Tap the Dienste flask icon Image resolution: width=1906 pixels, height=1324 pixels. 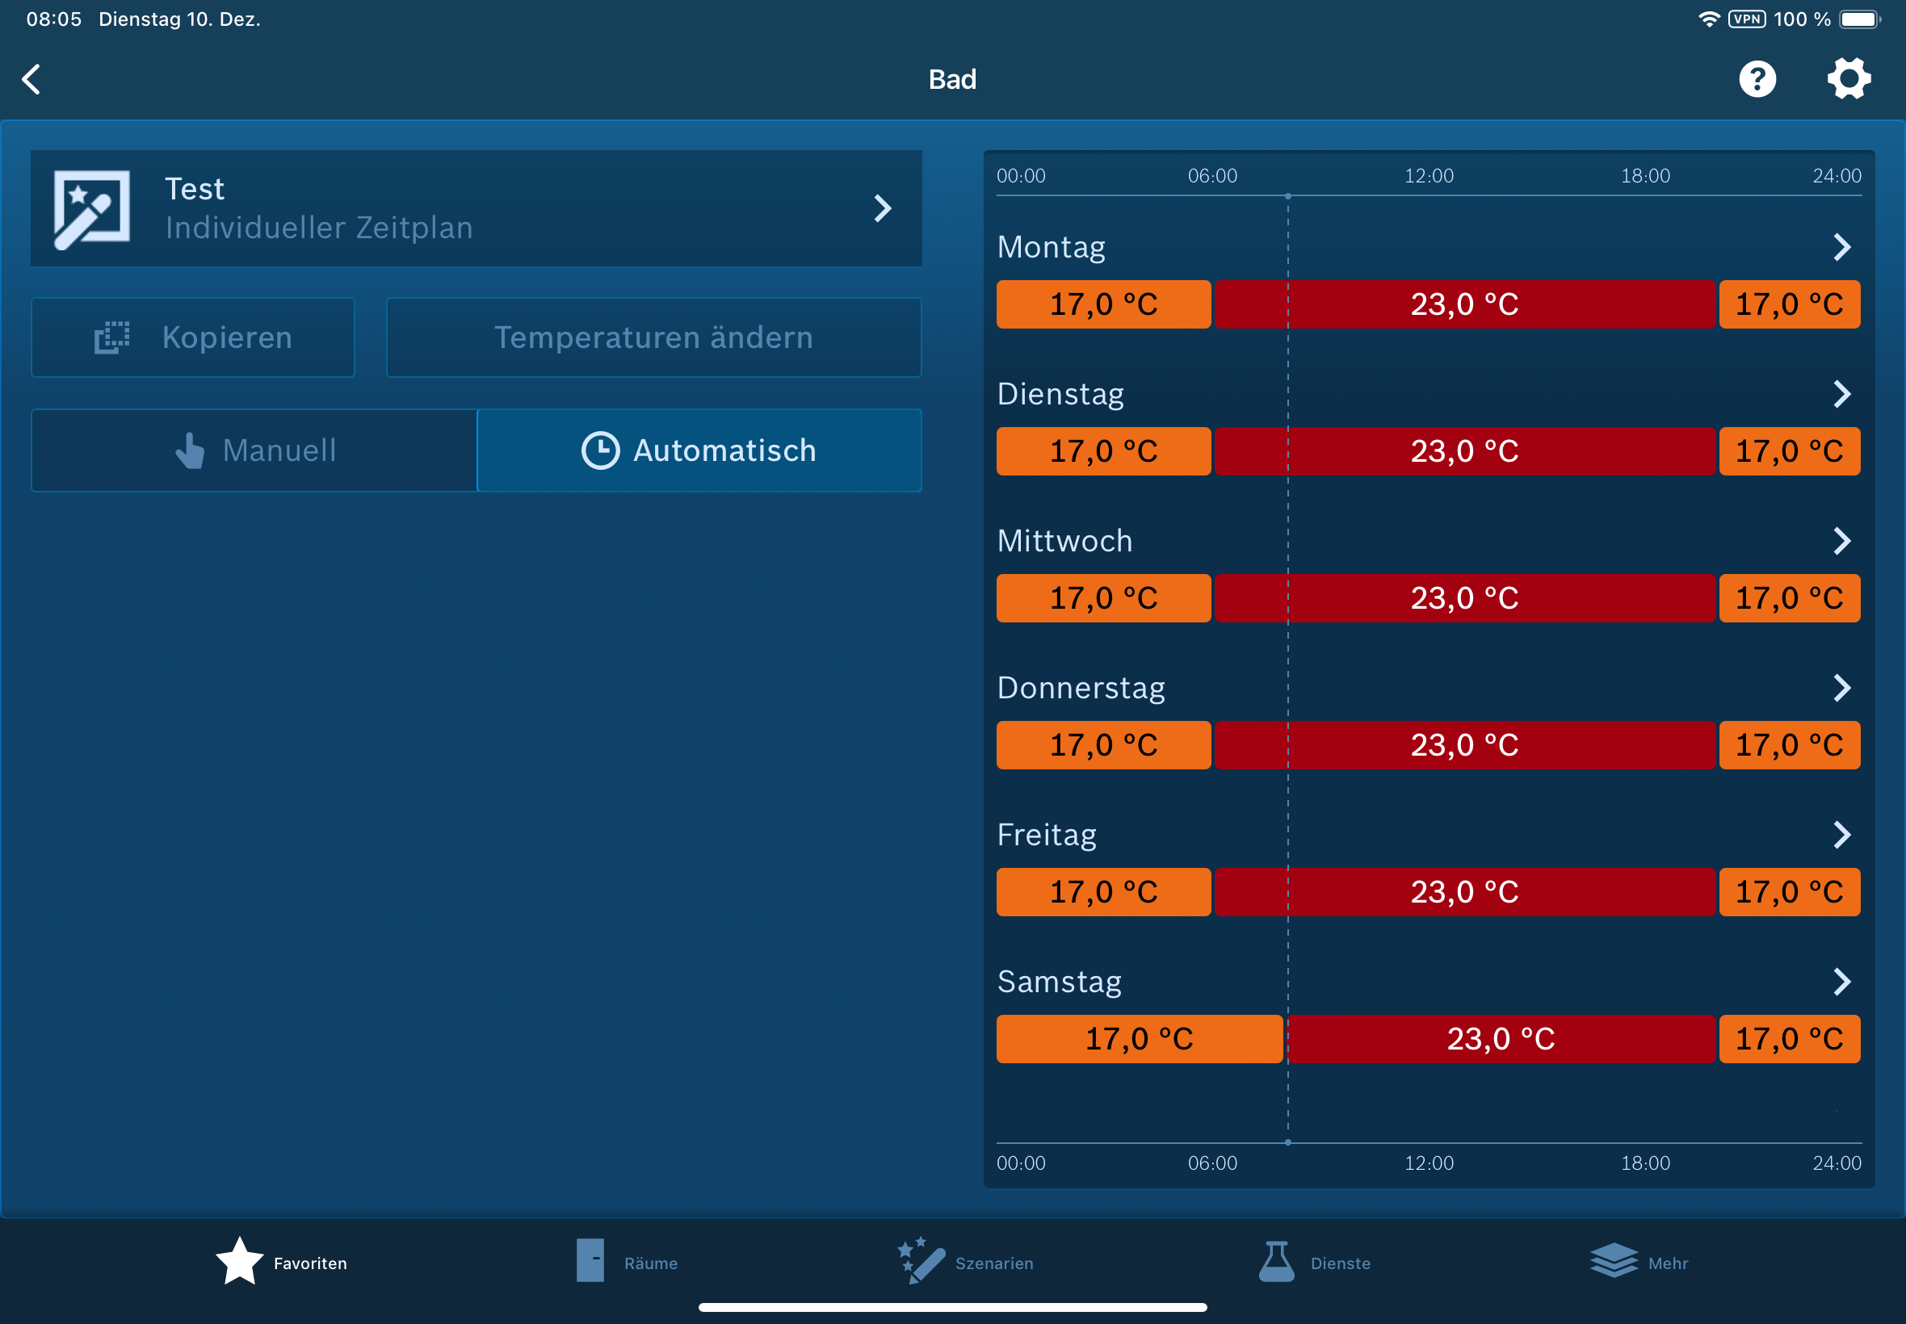pos(1275,1262)
